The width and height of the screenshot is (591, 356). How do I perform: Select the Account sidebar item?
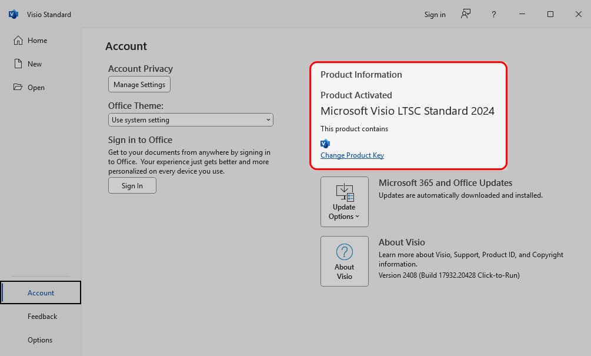41,292
